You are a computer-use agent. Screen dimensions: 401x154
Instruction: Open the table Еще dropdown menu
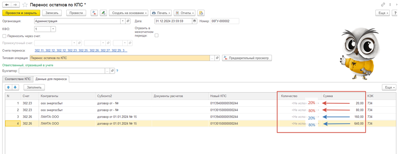point(389,87)
